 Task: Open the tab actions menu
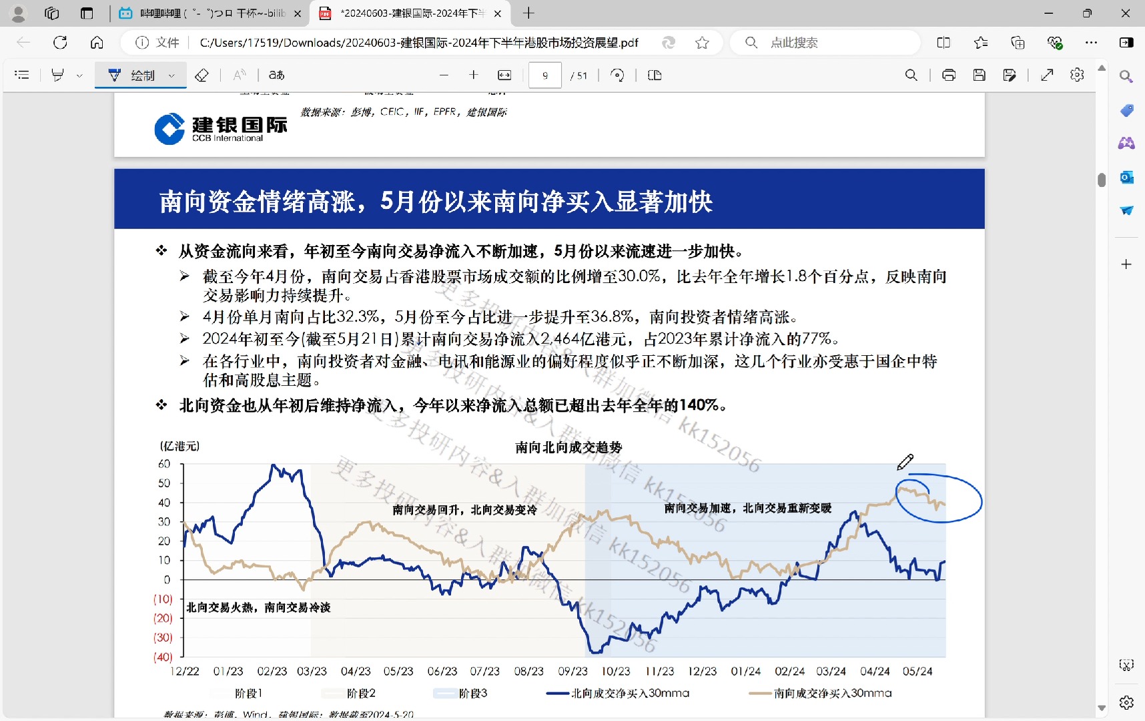click(87, 13)
